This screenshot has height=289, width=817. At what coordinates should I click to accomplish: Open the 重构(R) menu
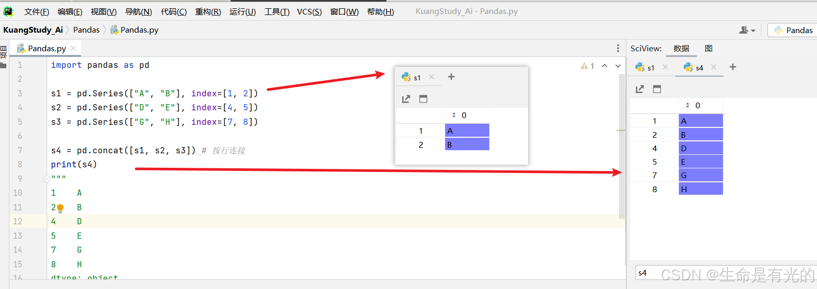pos(208,11)
